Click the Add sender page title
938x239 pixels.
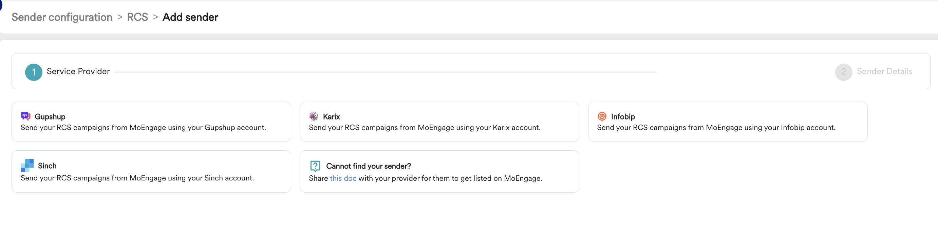190,17
